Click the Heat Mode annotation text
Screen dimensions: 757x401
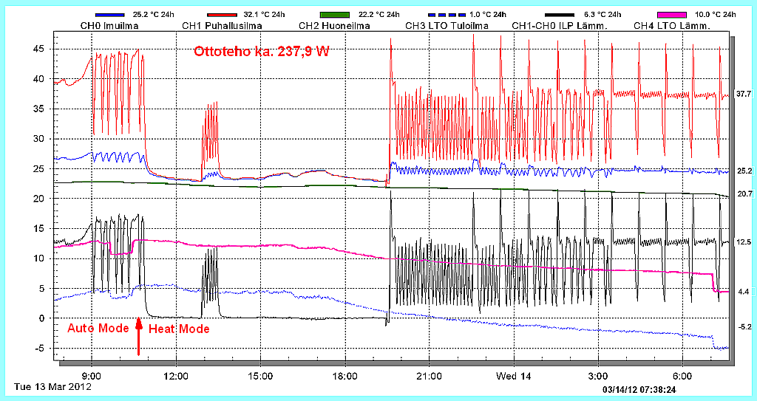180,329
